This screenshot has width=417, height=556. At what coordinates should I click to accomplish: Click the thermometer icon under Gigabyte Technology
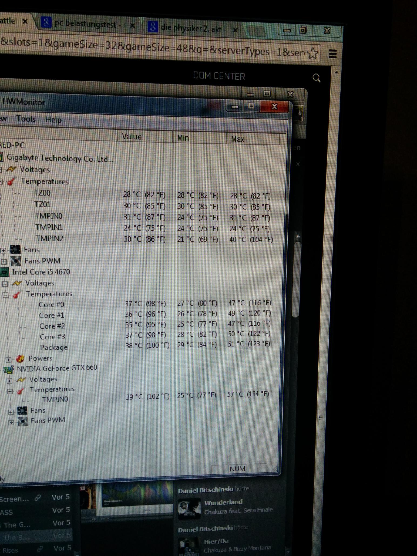pos(12,181)
